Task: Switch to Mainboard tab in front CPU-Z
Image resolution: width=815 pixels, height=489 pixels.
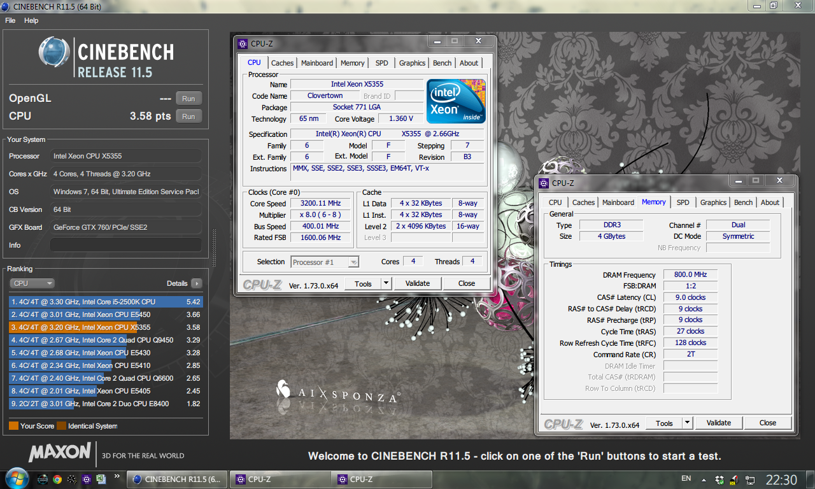Action: pos(317,63)
